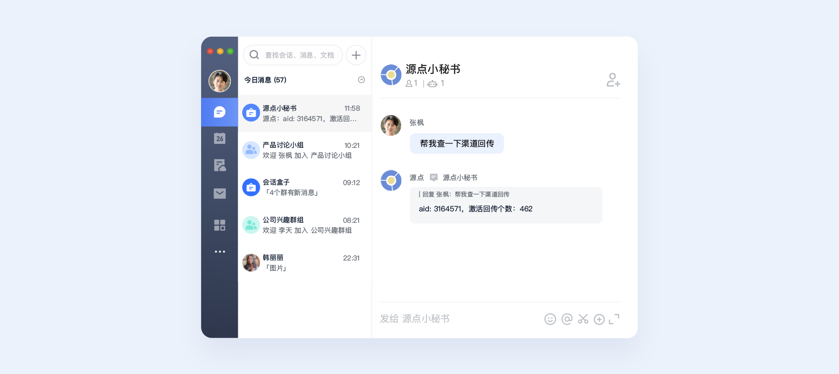Select the 会话盒子 conversation

(x=305, y=187)
